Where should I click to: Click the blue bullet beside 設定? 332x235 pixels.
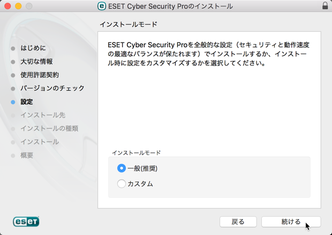coord(13,102)
